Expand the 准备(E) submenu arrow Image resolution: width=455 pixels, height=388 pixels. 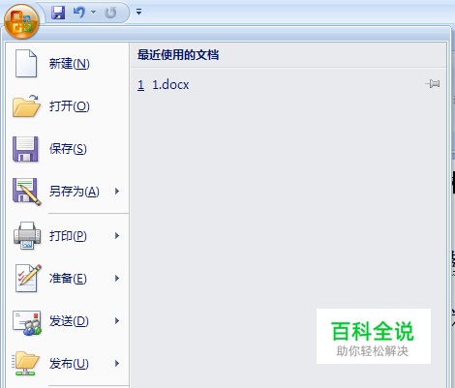point(117,278)
